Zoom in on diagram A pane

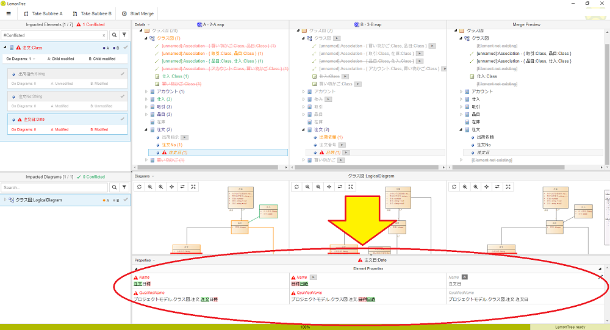click(x=161, y=187)
